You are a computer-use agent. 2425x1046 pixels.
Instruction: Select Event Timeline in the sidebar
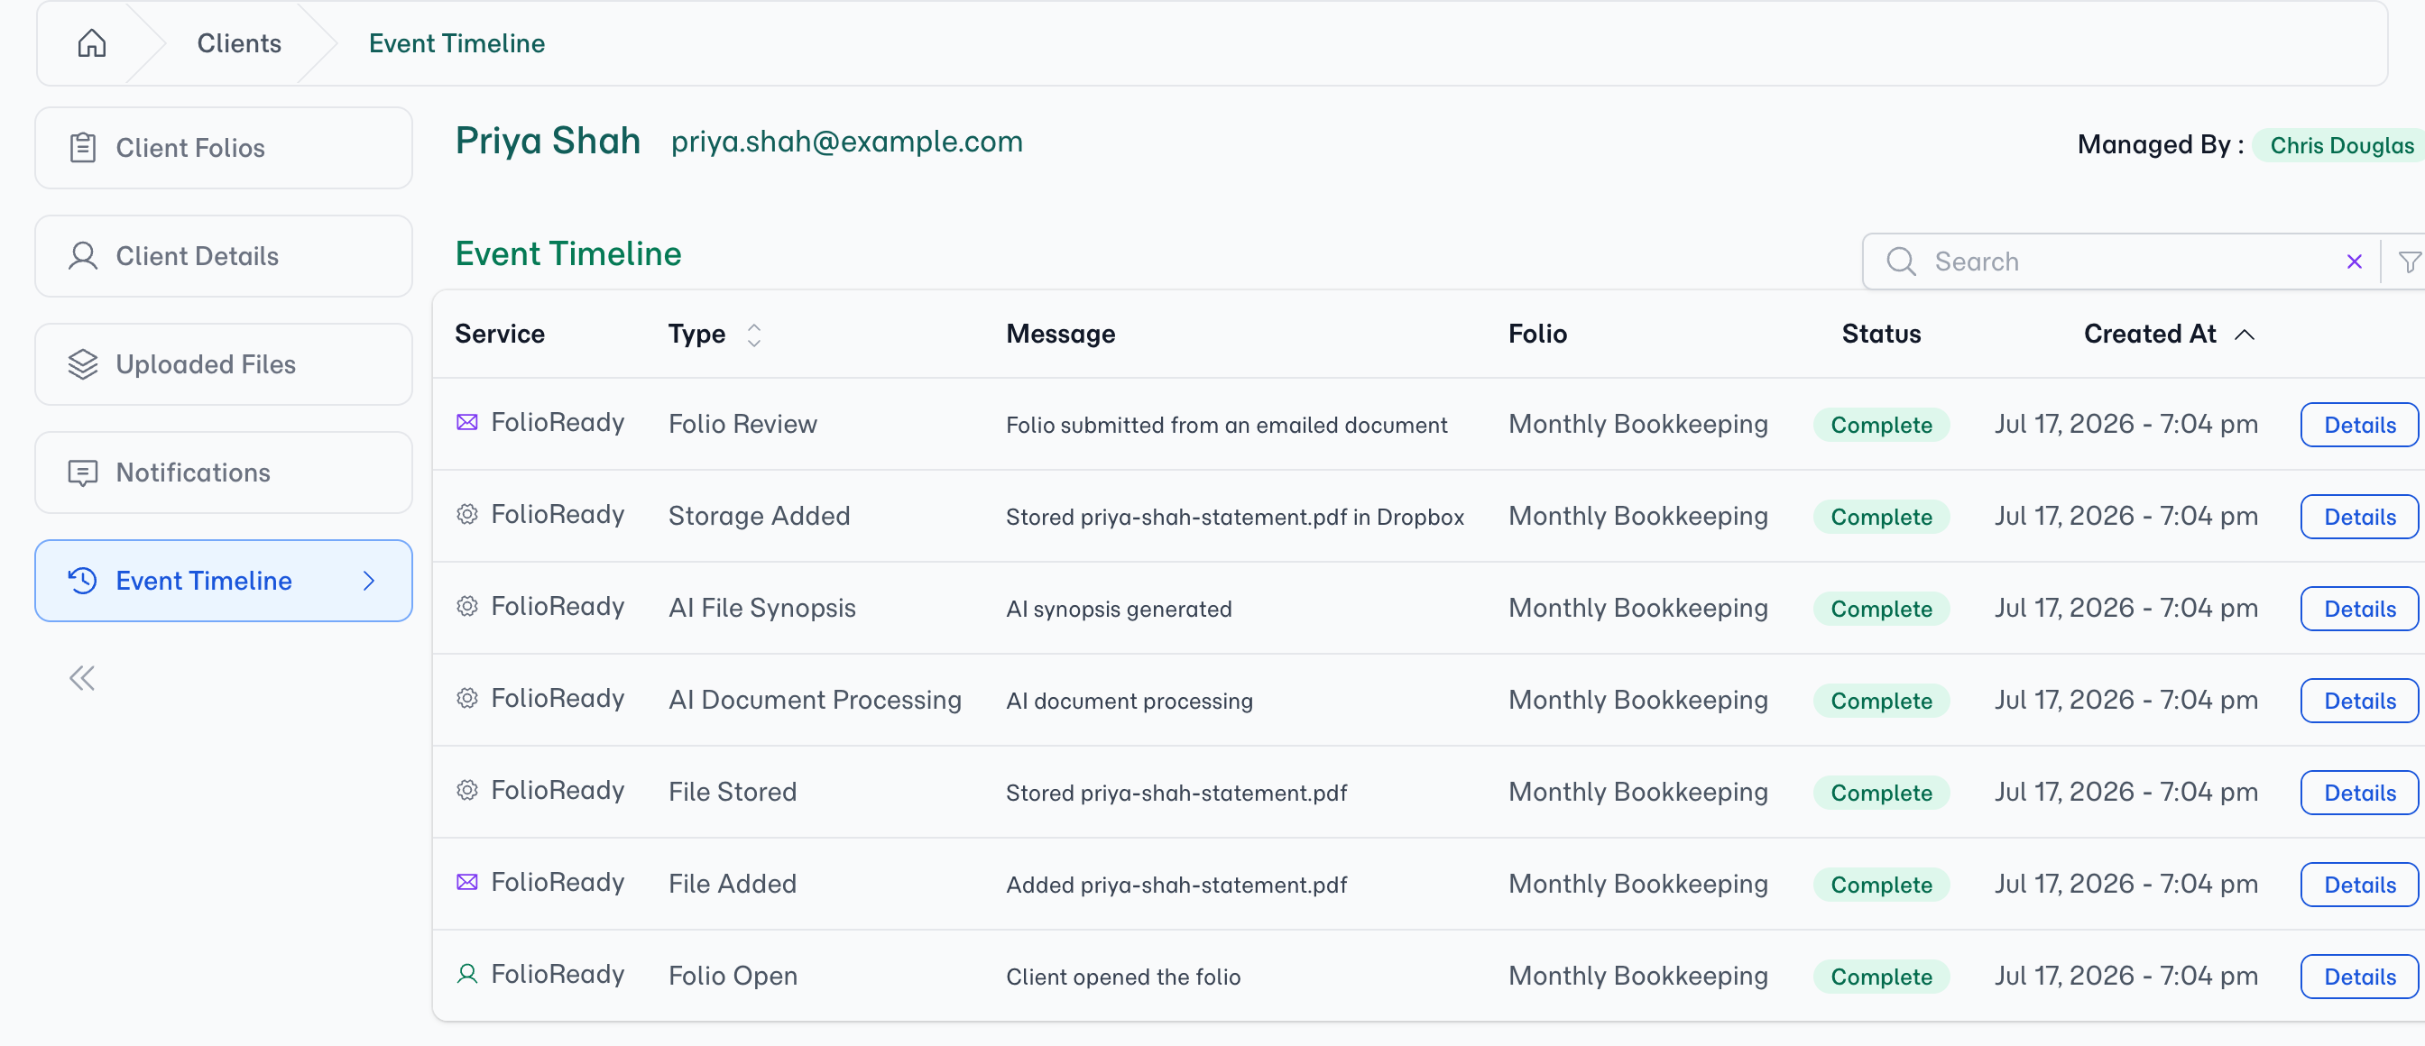coord(223,581)
